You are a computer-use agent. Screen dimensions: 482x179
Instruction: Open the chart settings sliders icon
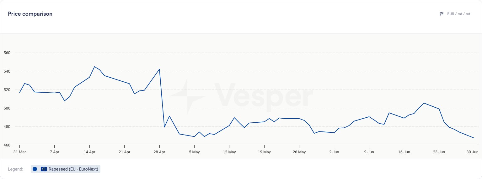(442, 14)
